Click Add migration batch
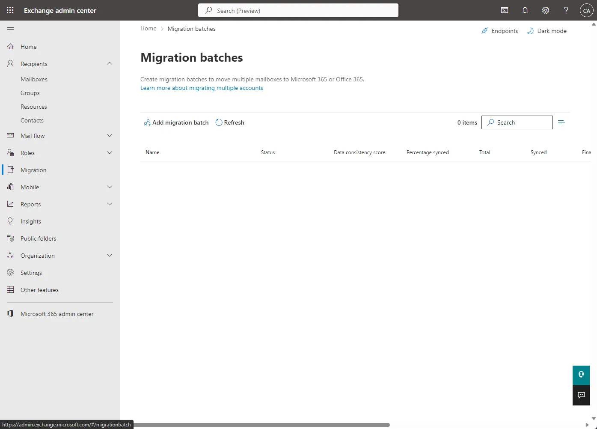 coord(176,122)
